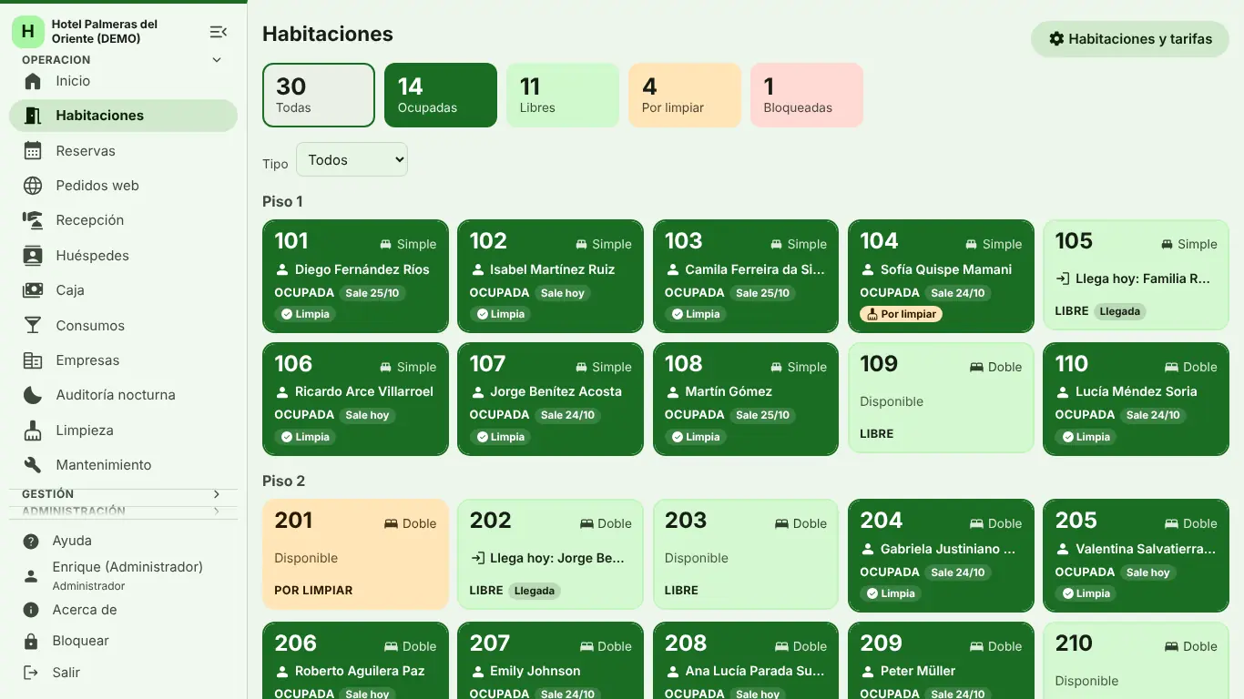
Task: Collapse the sidebar with the menu toggle icon
Action: (x=219, y=32)
